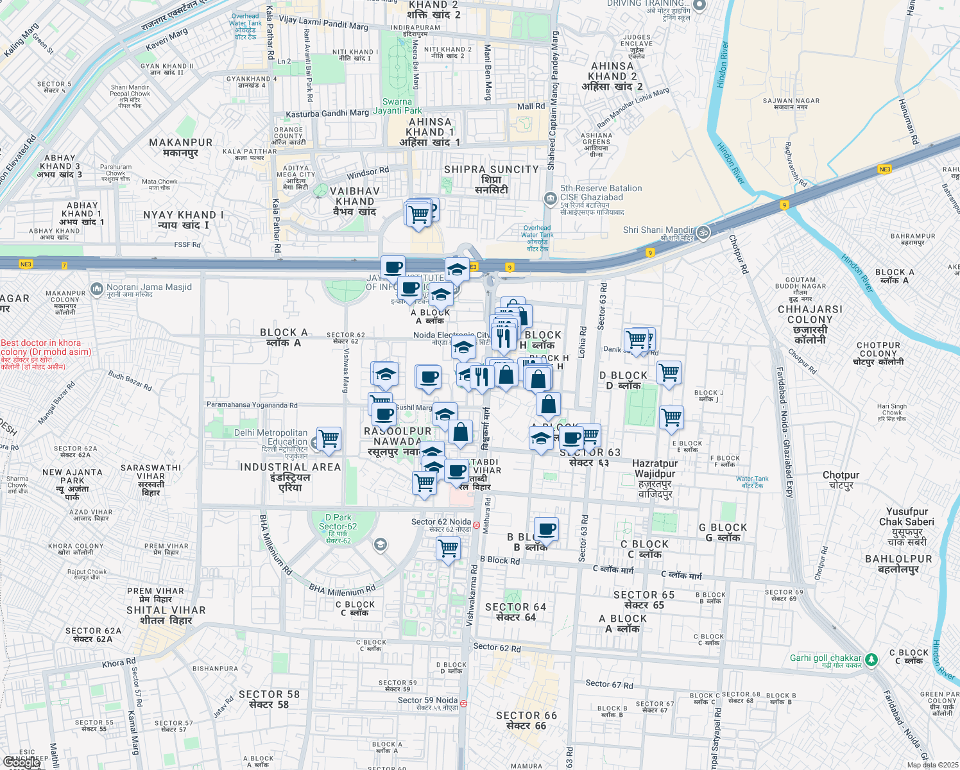Click the shopping cart icon near Vaibhav Khand

coord(418,212)
